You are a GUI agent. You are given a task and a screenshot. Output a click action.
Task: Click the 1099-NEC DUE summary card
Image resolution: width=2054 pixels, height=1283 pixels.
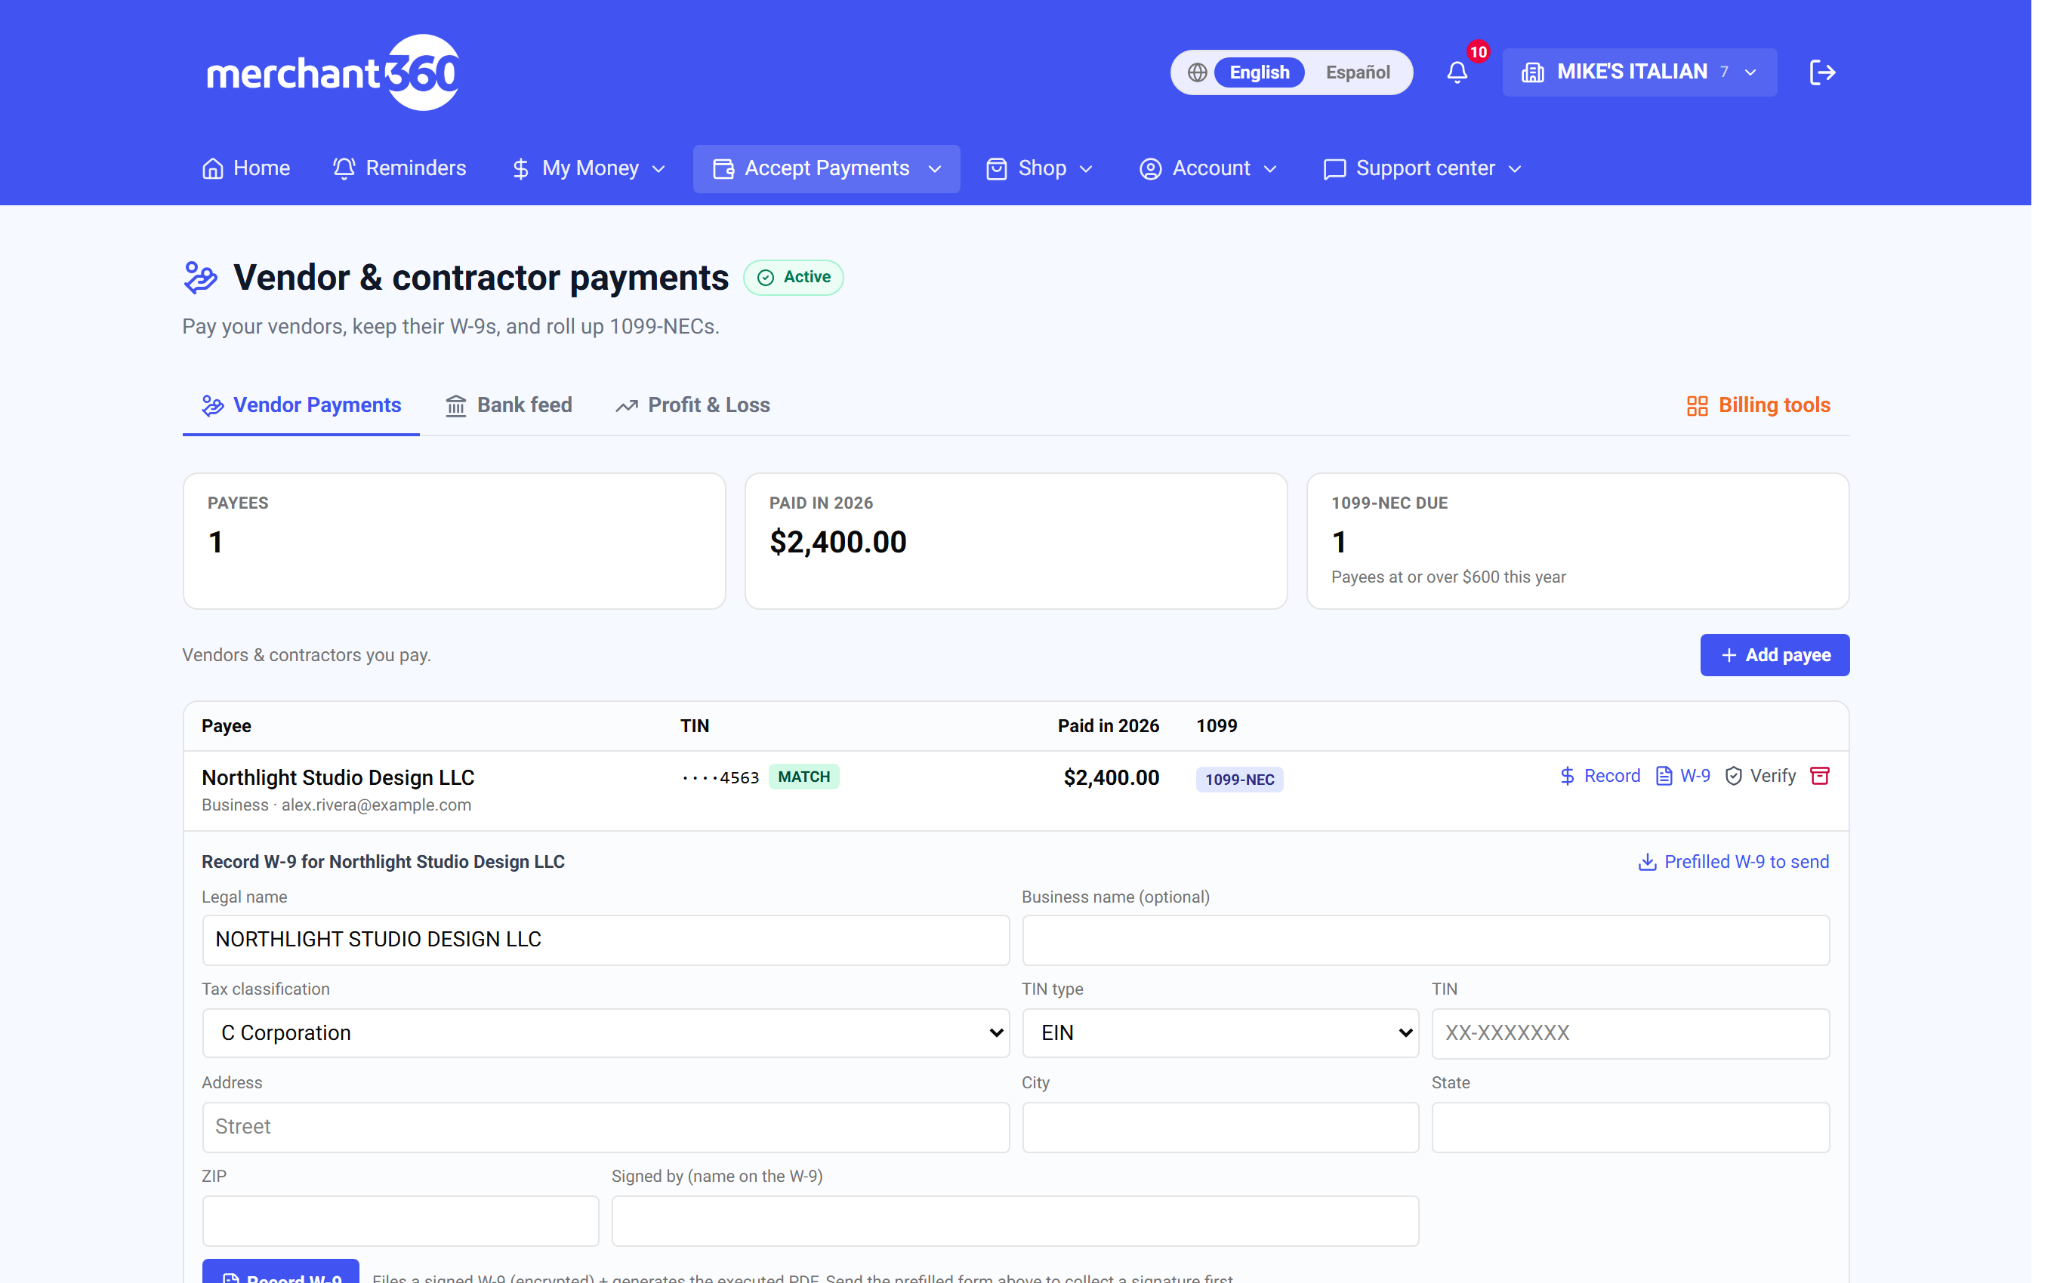1578,541
